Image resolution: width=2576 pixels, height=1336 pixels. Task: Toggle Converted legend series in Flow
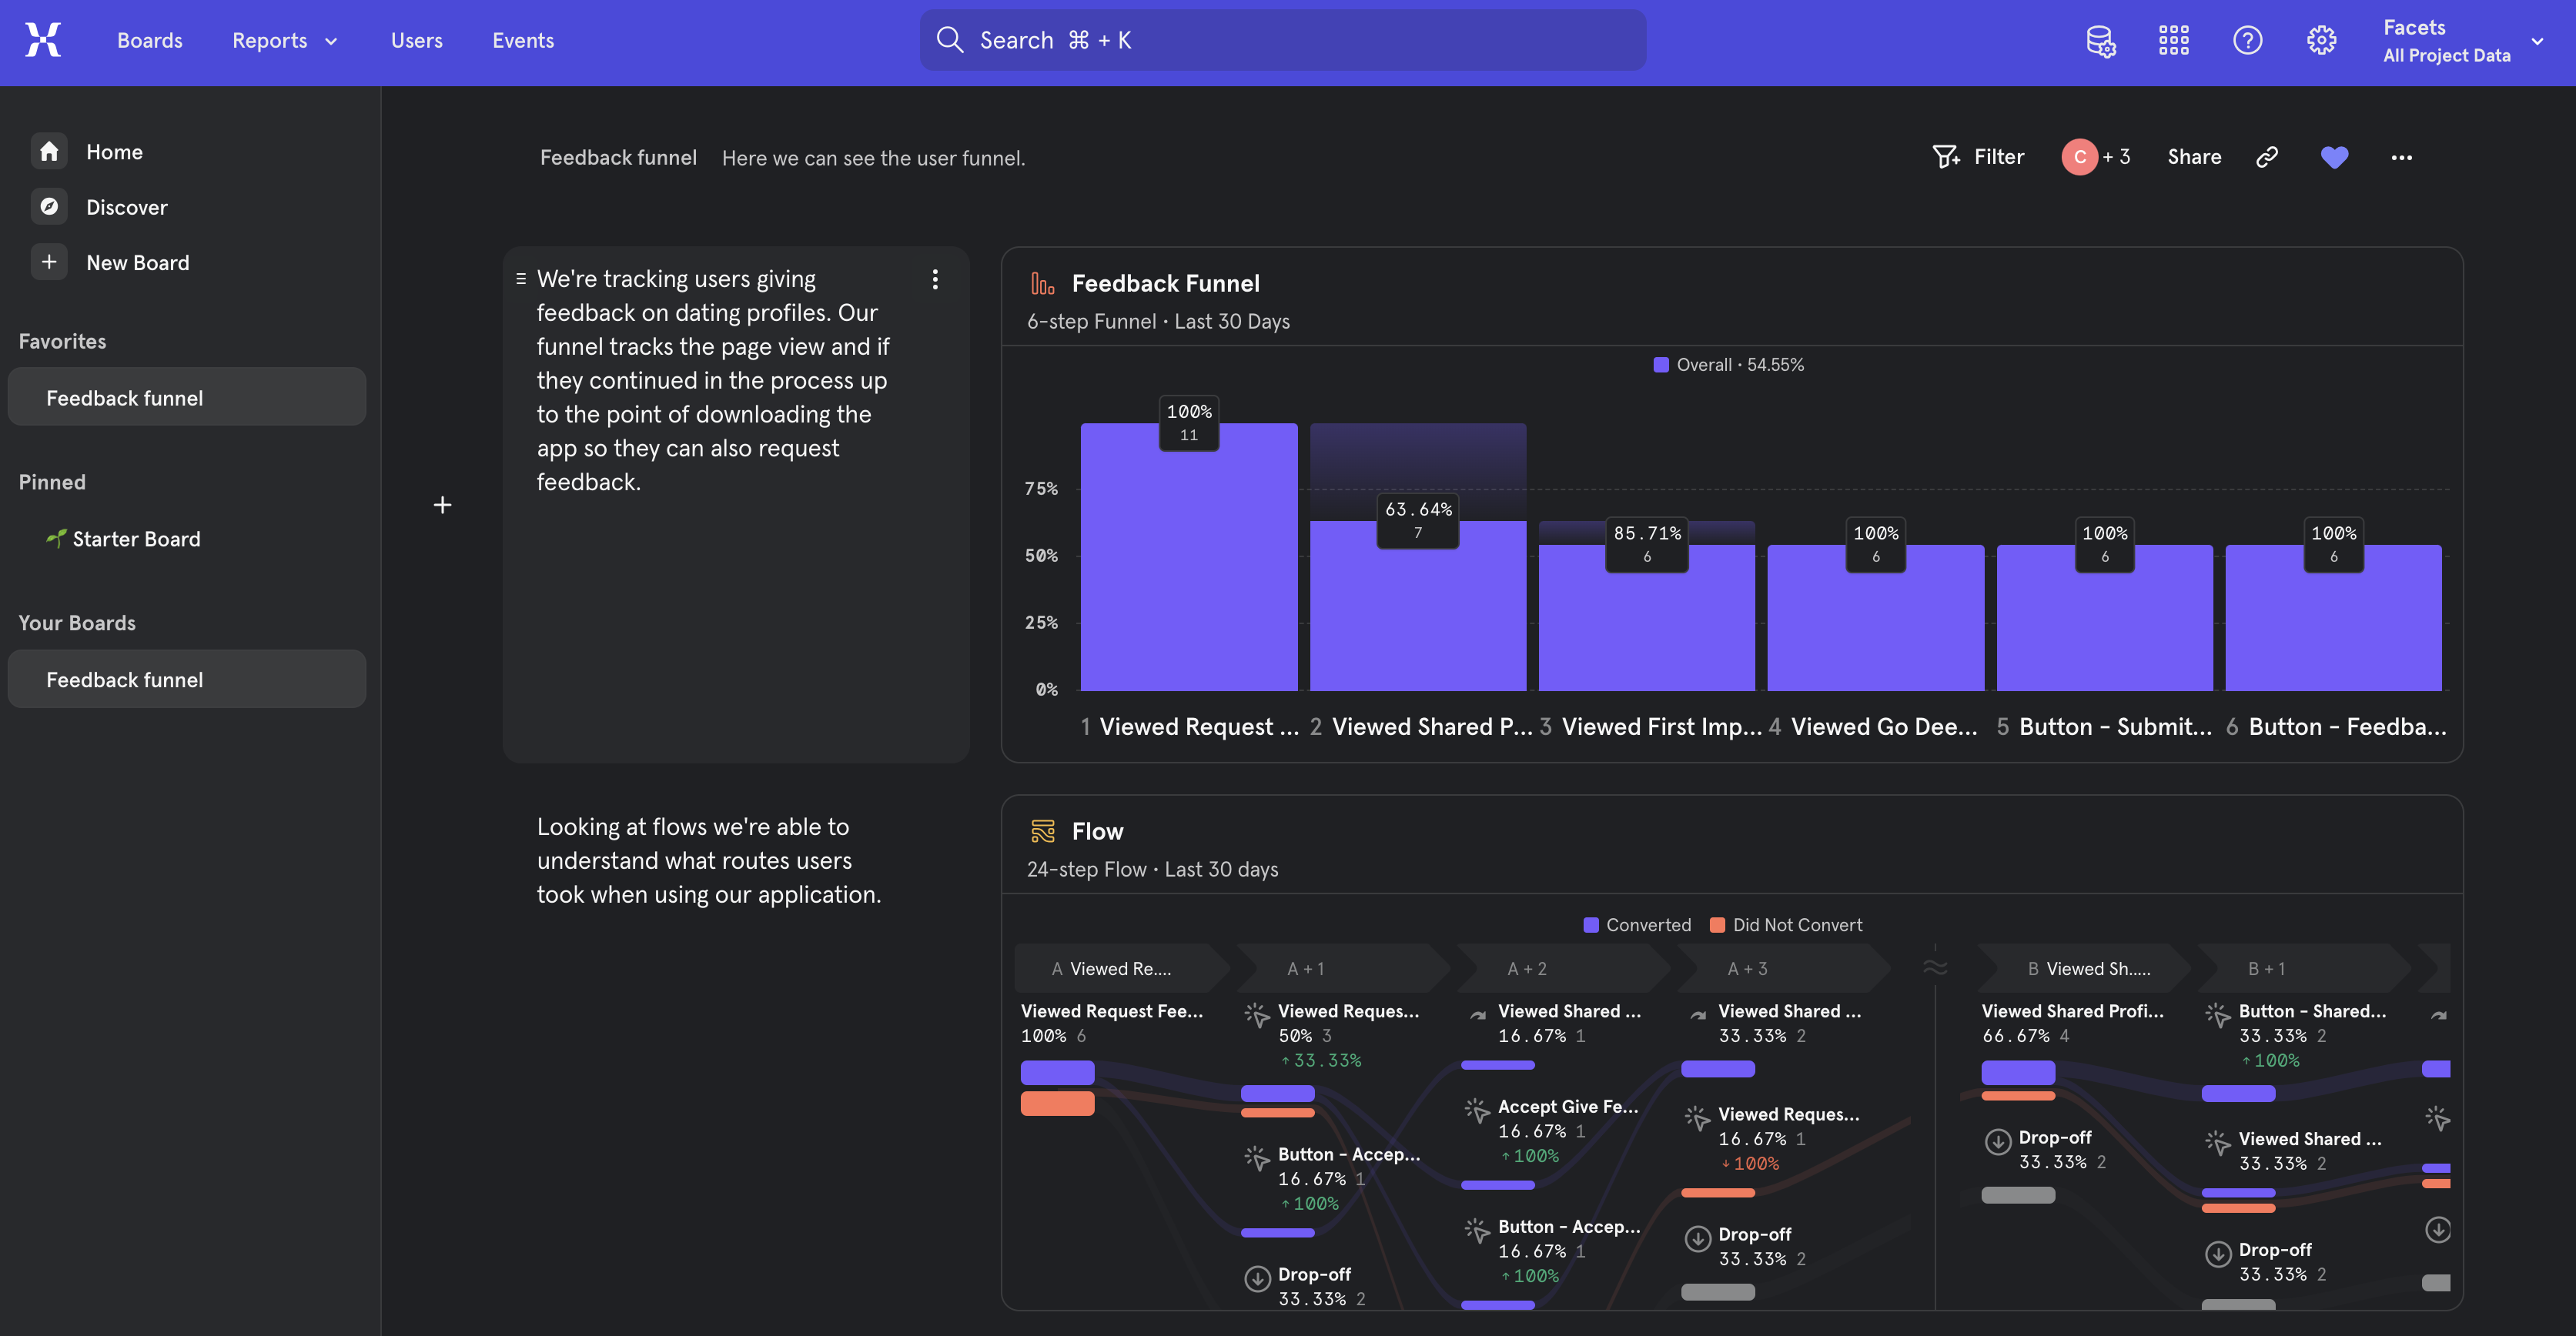pyautogui.click(x=1637, y=924)
